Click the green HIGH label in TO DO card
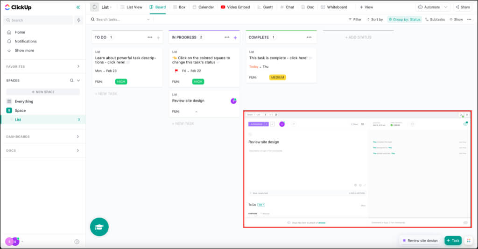Screen dimensions: 478x249 121,81
